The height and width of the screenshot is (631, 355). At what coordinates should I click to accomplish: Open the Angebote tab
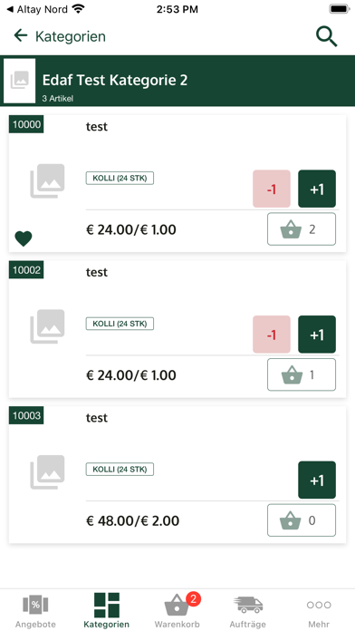click(x=35, y=610)
